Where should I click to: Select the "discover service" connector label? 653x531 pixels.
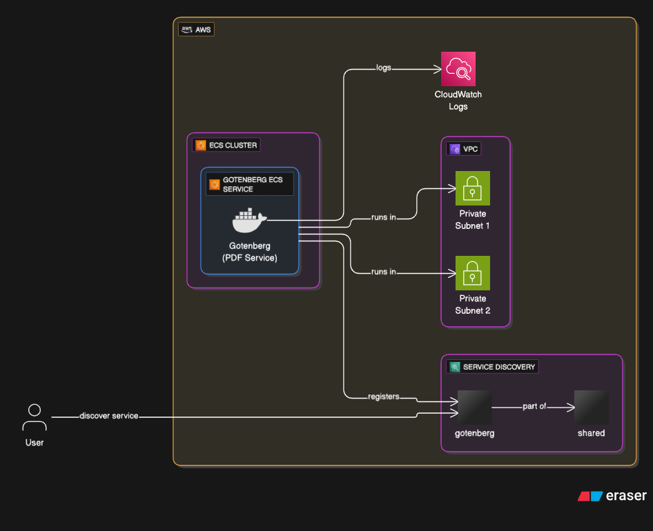pos(108,416)
